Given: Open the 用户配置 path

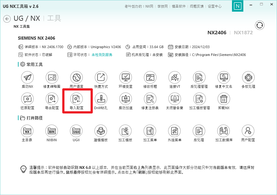Looking at the screenshot, I should coord(248,131).
